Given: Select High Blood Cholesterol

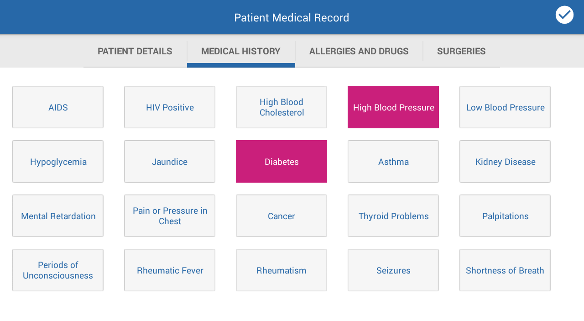Looking at the screenshot, I should [x=282, y=107].
